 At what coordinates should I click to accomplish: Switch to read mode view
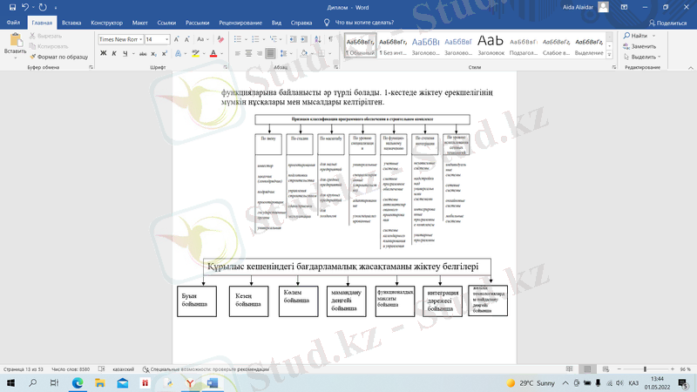tap(570, 369)
